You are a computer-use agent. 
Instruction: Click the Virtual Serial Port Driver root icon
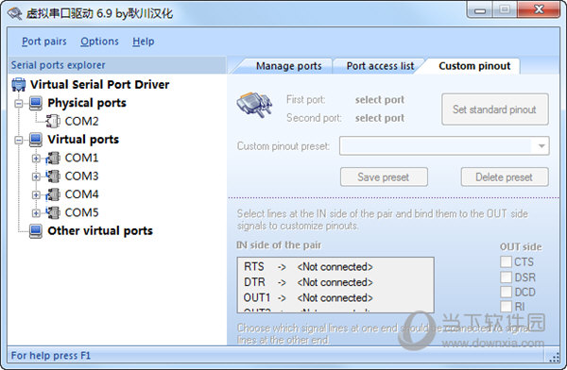(19, 85)
